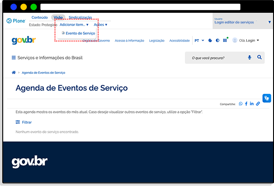Viewport: 274px width, 186px height.
Task: Open the Acessibilidade link
Action: point(179,41)
